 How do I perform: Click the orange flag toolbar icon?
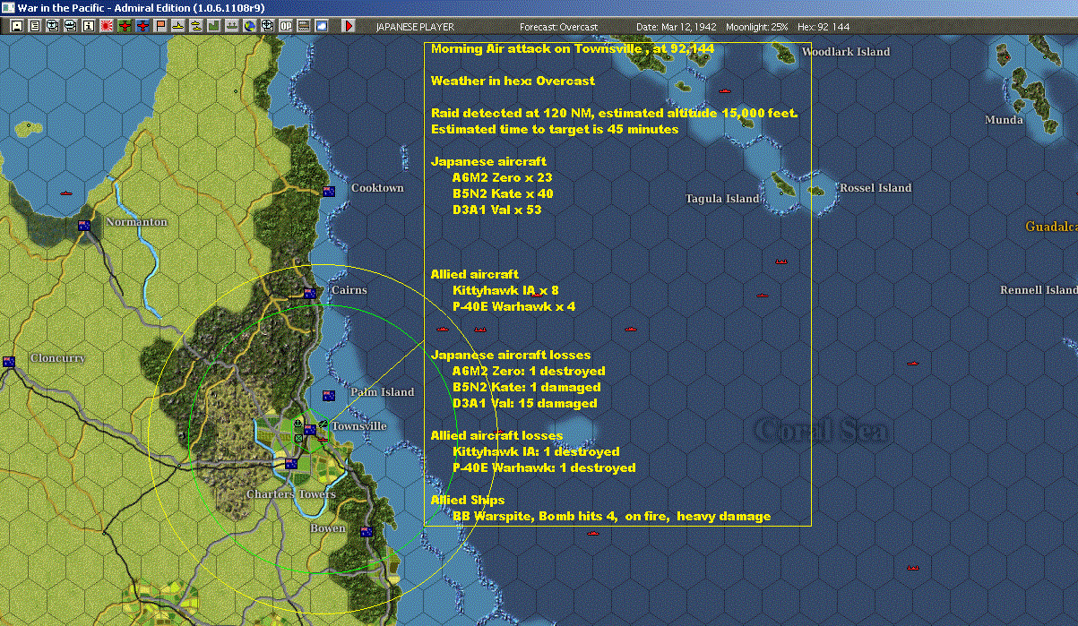[x=160, y=26]
